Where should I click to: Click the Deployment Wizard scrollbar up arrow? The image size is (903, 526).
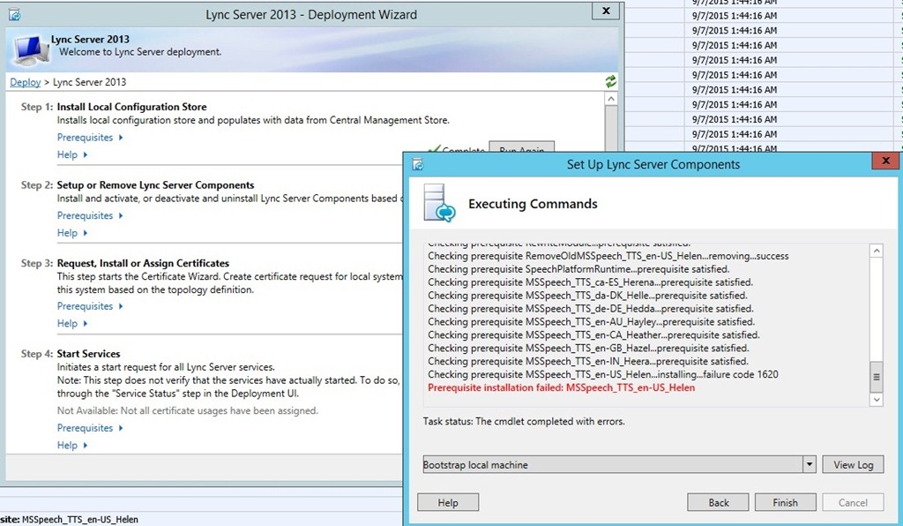(611, 99)
